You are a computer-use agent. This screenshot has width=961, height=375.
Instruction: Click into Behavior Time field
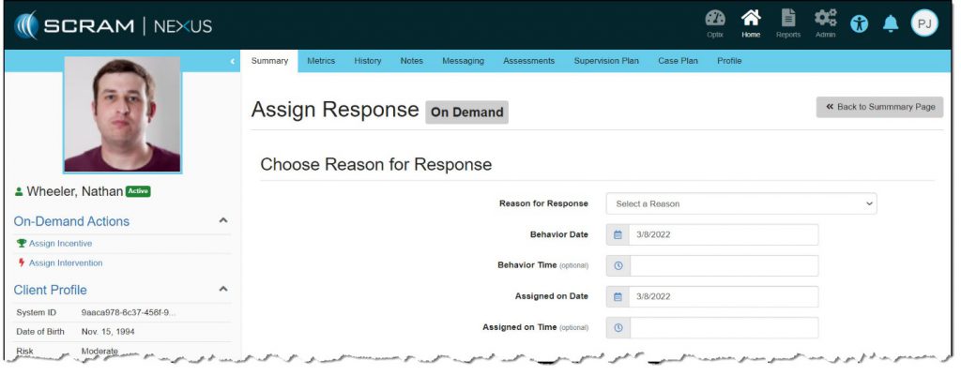coord(723,265)
